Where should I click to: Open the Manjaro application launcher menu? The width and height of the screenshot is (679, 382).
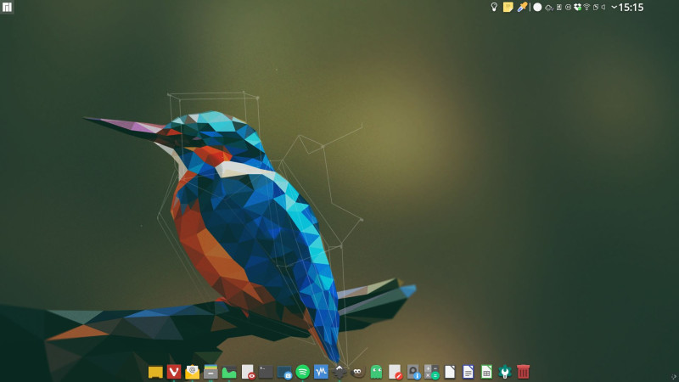click(7, 7)
